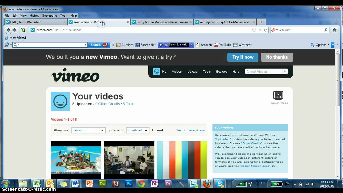Switch to Couch Mode
This screenshot has height=193, width=343.
pyautogui.click(x=279, y=98)
